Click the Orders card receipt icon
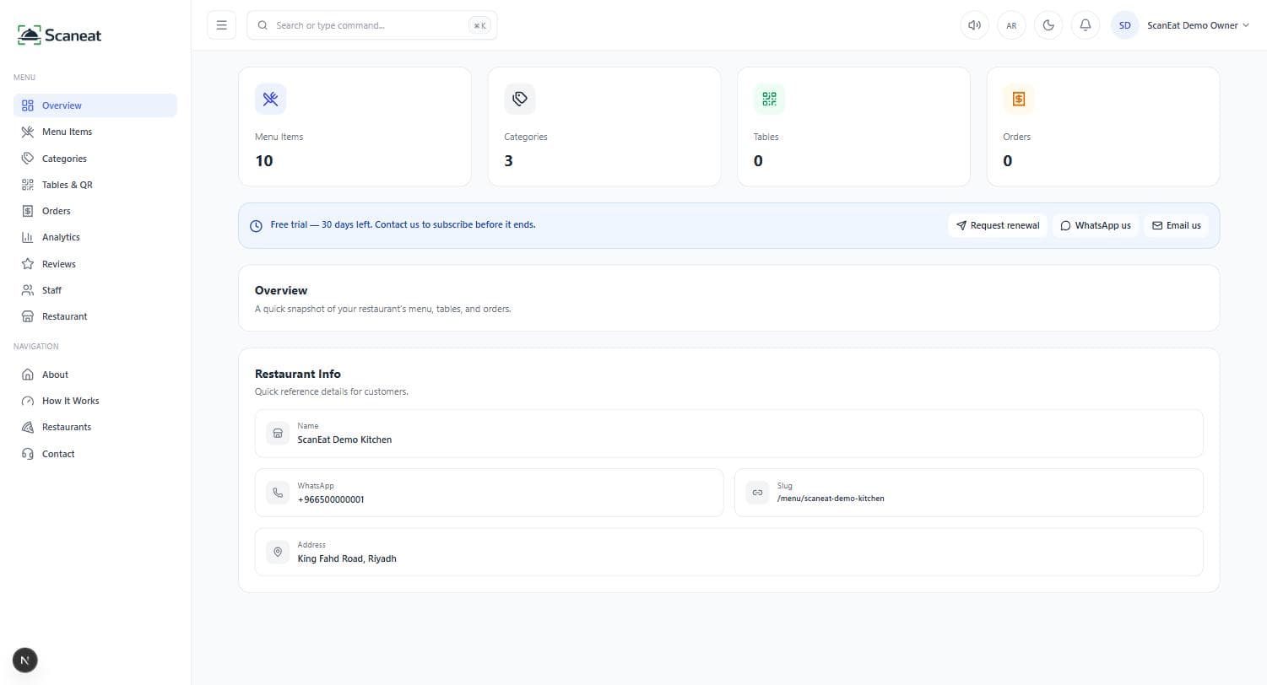 point(1019,99)
